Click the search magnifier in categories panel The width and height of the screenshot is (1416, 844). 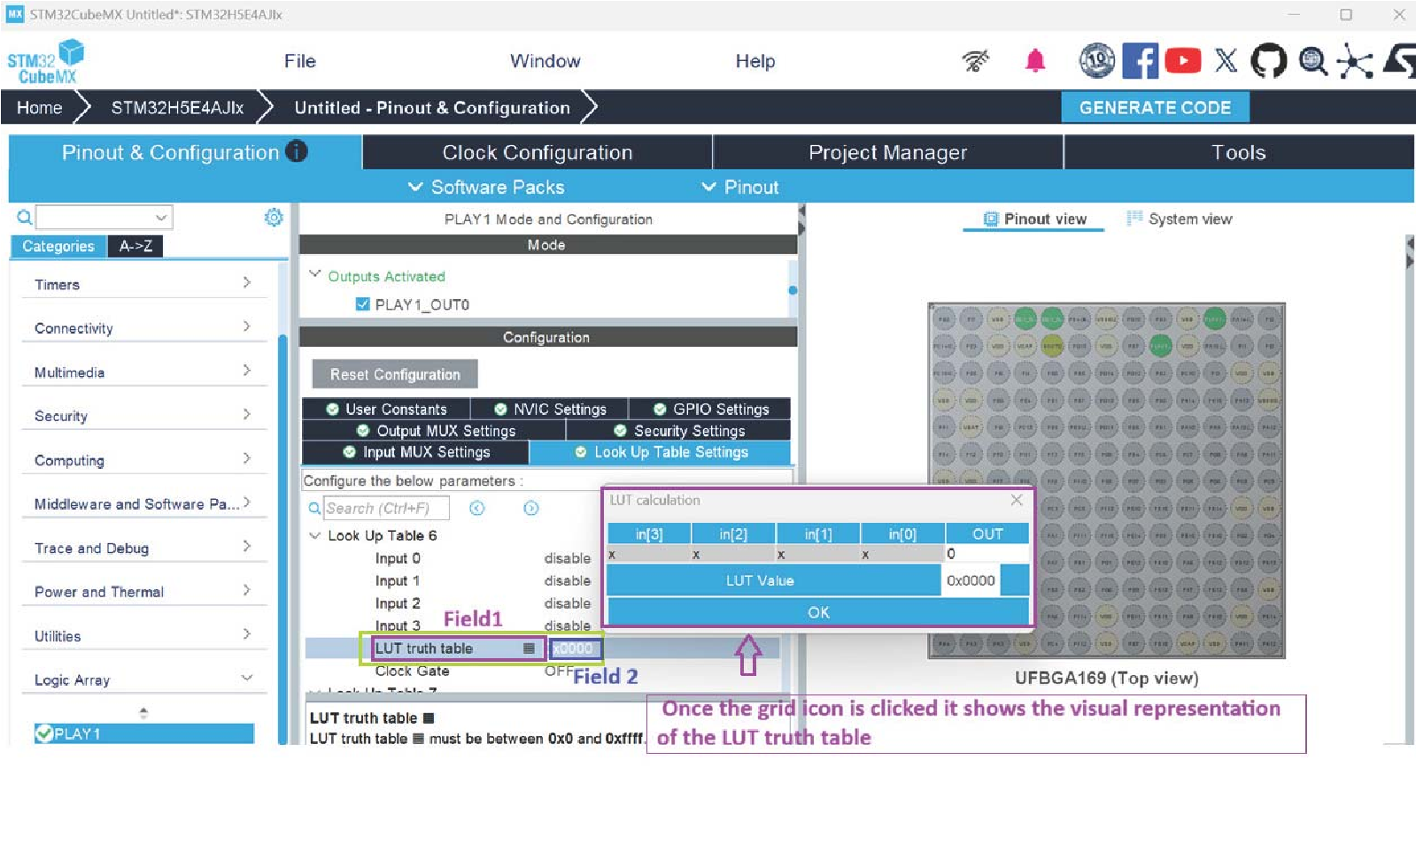pos(25,217)
